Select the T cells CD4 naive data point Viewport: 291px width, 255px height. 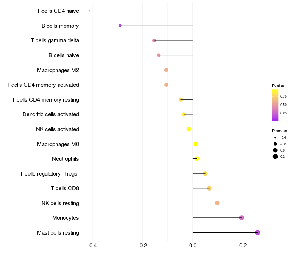(89, 11)
